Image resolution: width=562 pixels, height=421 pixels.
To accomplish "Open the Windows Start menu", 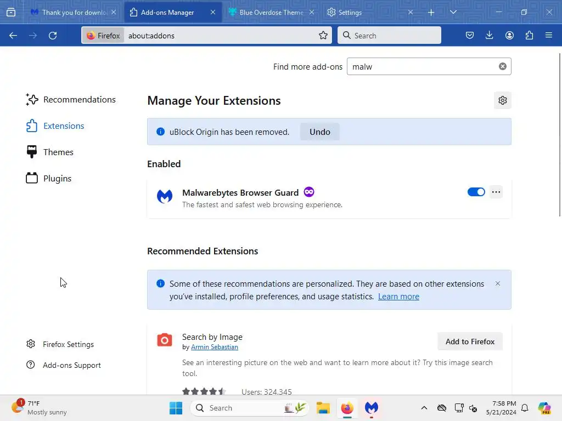I will [176, 408].
